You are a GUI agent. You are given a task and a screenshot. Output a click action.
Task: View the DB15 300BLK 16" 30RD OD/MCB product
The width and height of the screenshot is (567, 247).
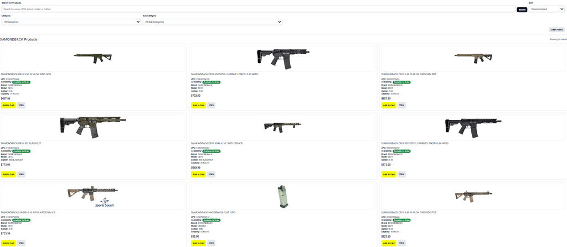click(211, 175)
